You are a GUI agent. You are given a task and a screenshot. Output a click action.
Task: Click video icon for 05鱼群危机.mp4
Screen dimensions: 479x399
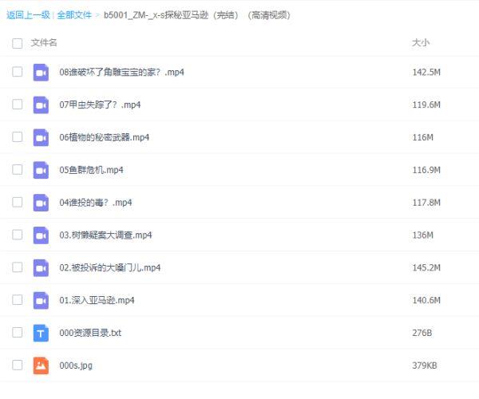click(41, 170)
